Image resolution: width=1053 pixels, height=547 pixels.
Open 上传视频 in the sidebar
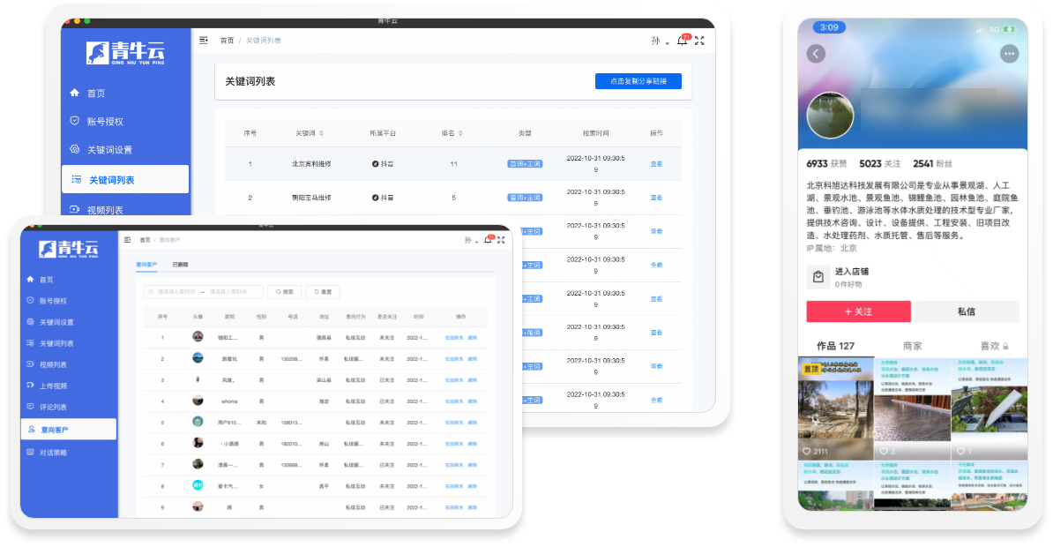[x=53, y=386]
